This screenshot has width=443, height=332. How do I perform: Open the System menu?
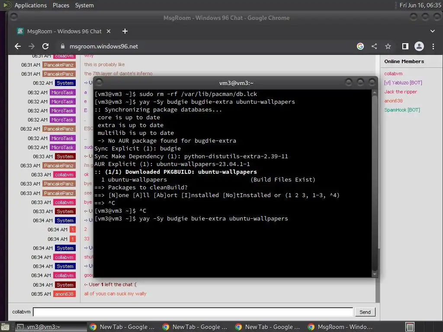(84, 5)
